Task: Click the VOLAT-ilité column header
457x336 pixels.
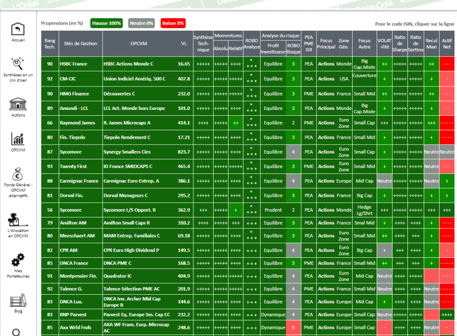Action: point(384,44)
